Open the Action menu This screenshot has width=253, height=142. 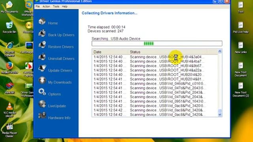pyautogui.click(x=46, y=6)
